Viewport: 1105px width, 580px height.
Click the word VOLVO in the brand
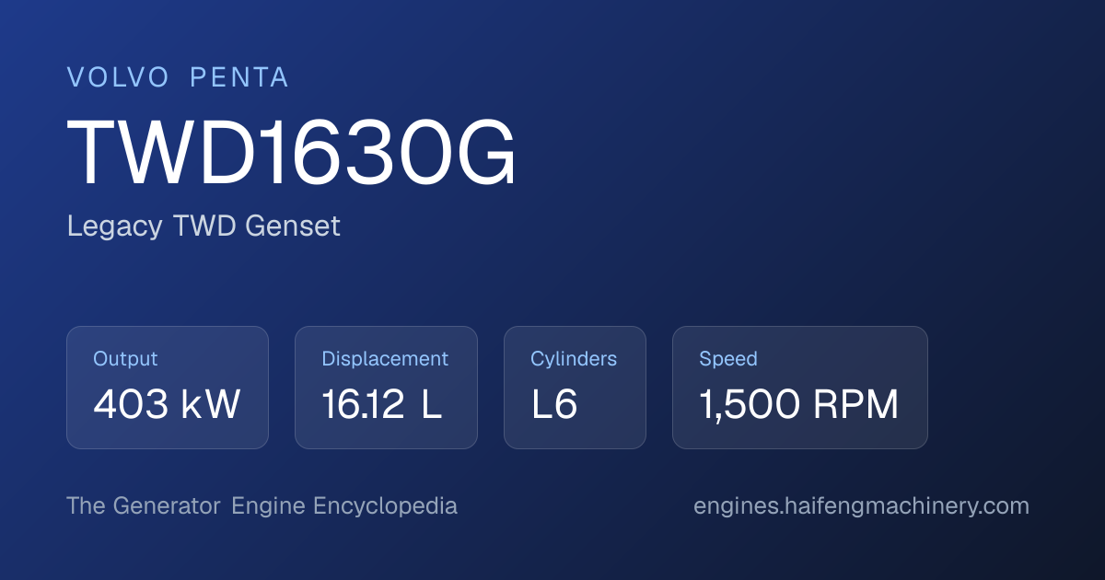click(x=118, y=78)
